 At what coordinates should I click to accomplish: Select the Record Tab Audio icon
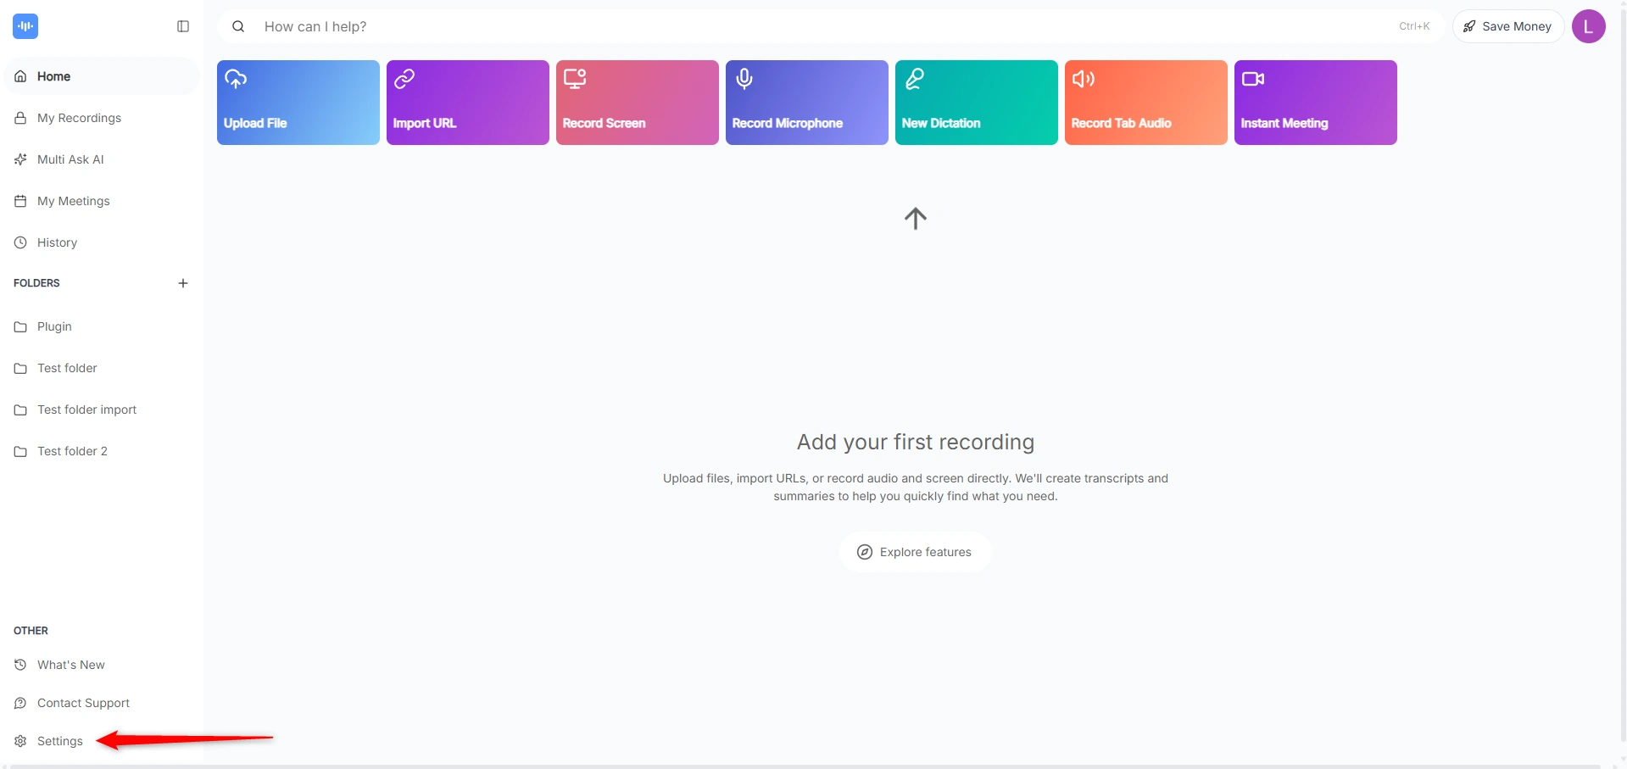point(1084,78)
